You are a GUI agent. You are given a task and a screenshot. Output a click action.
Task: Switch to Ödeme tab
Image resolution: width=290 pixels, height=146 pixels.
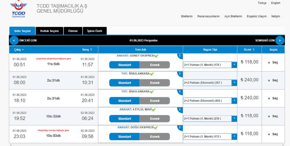point(73,31)
